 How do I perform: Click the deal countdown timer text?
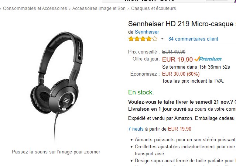click(x=196, y=67)
